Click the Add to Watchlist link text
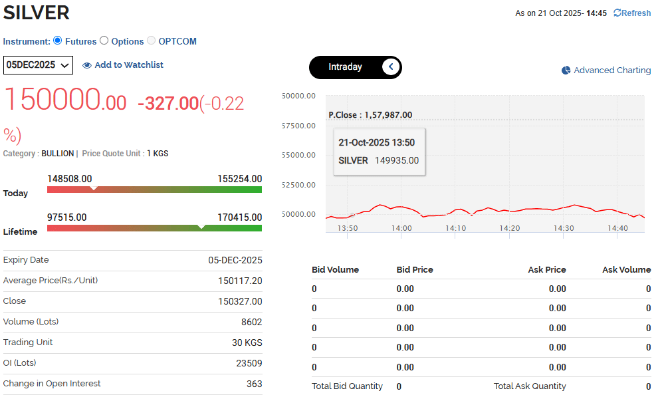The height and width of the screenshot is (403, 662). coord(129,65)
